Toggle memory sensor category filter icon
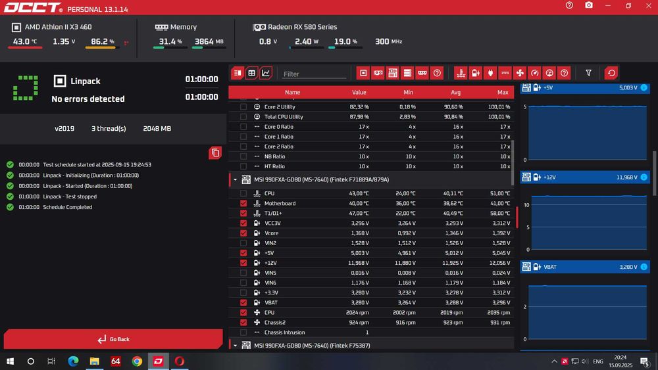Viewport: 658px width, 370px height. [422, 73]
